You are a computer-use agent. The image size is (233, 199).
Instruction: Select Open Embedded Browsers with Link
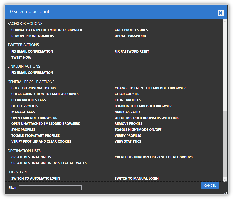[x=147, y=118]
